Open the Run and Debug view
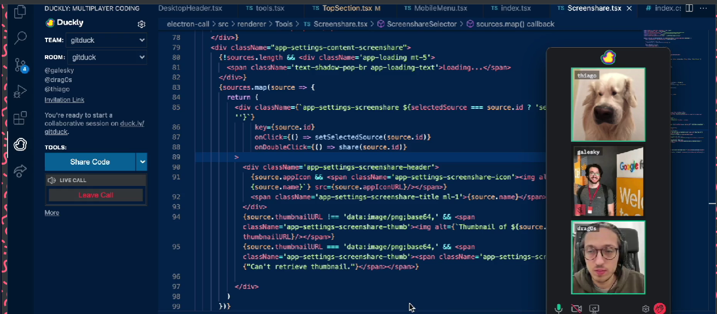The image size is (717, 314). point(20,91)
